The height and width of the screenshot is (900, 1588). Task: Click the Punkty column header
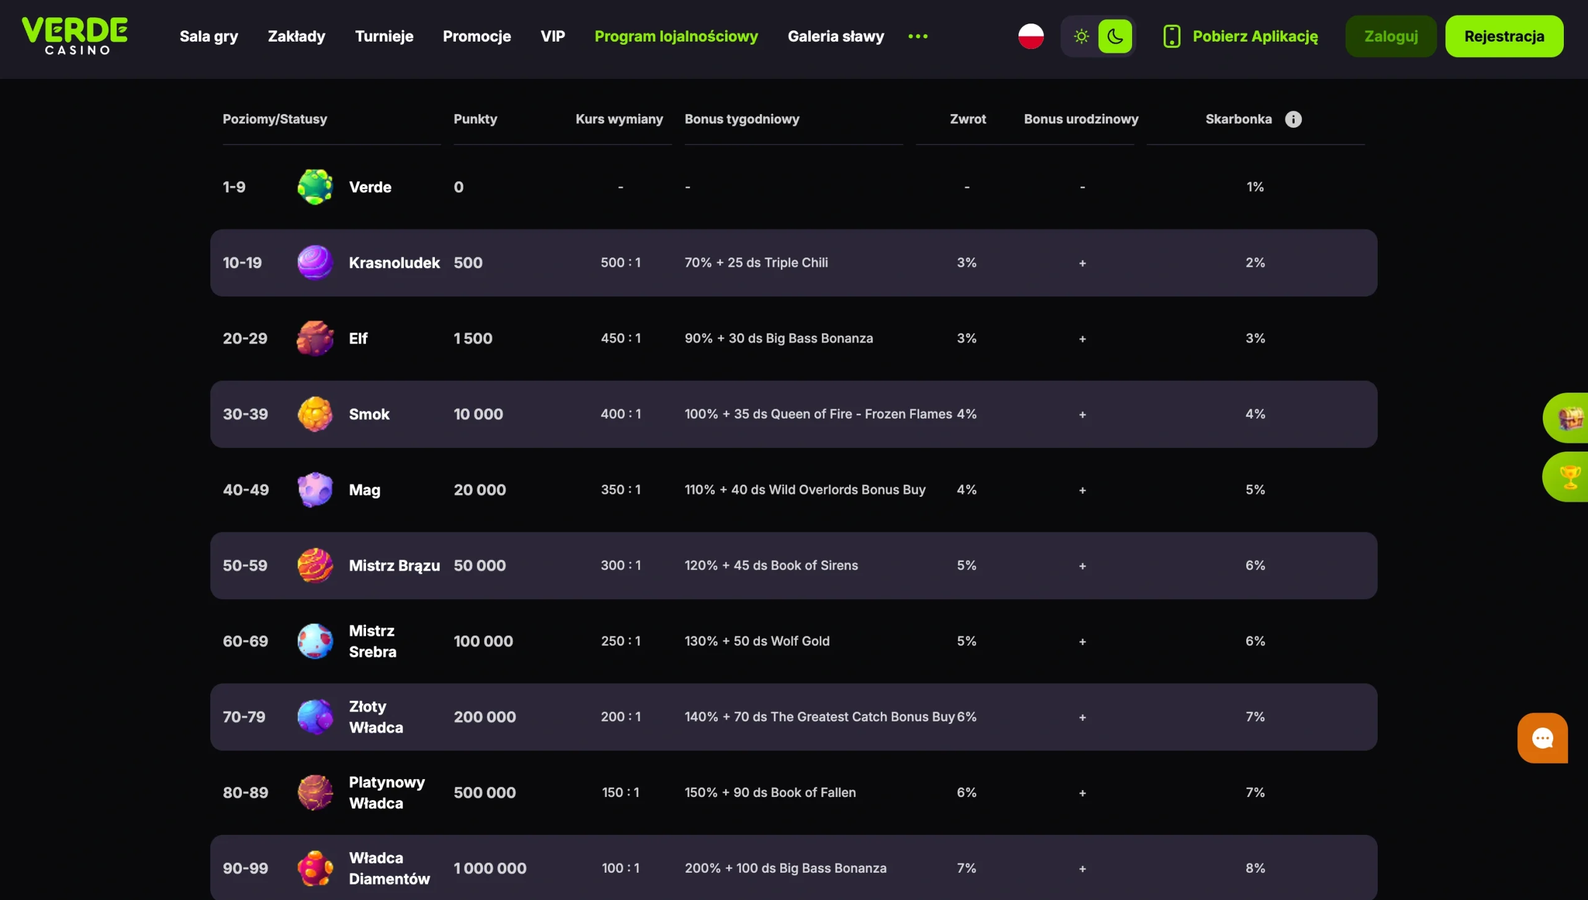click(475, 119)
